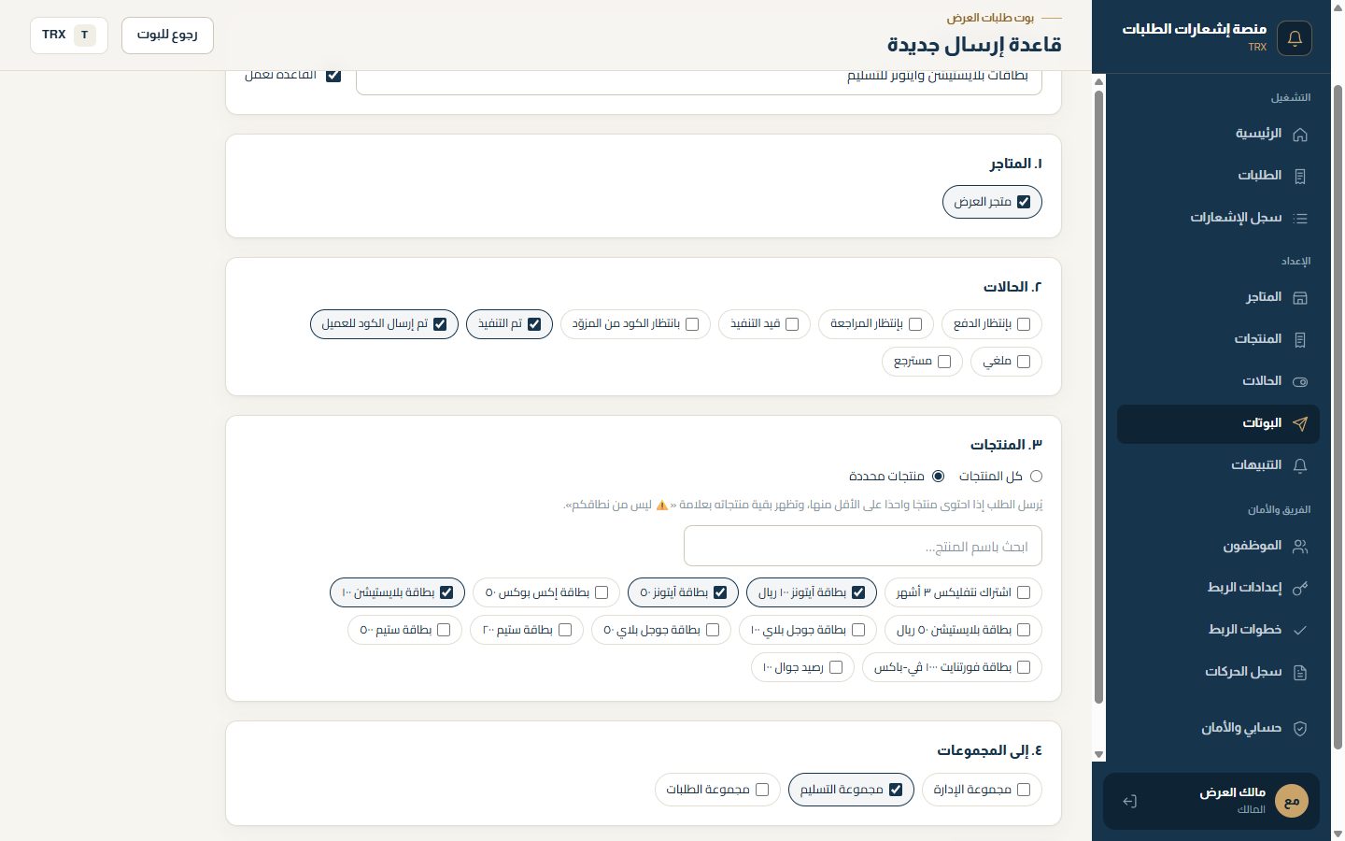Click the حسابي والأمان shield icon
1345x841 pixels.
coord(1299,728)
